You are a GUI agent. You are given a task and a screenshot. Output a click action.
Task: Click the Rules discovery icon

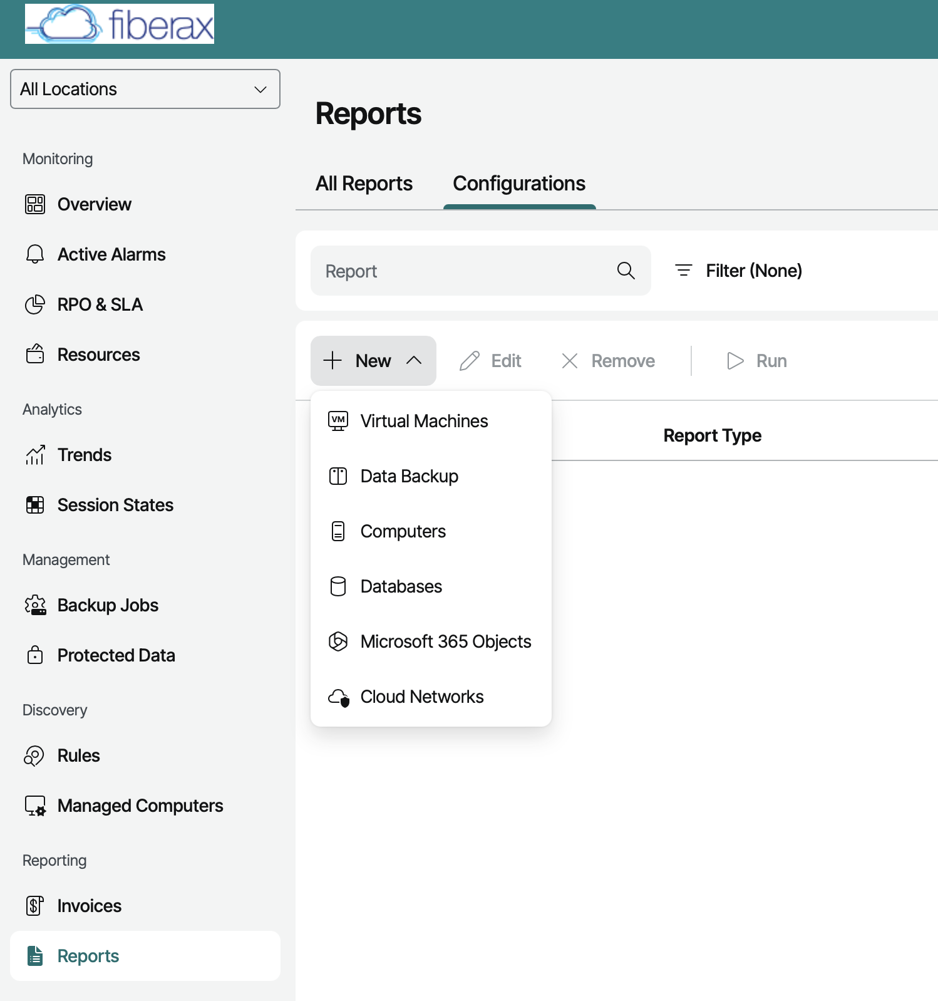(x=34, y=755)
